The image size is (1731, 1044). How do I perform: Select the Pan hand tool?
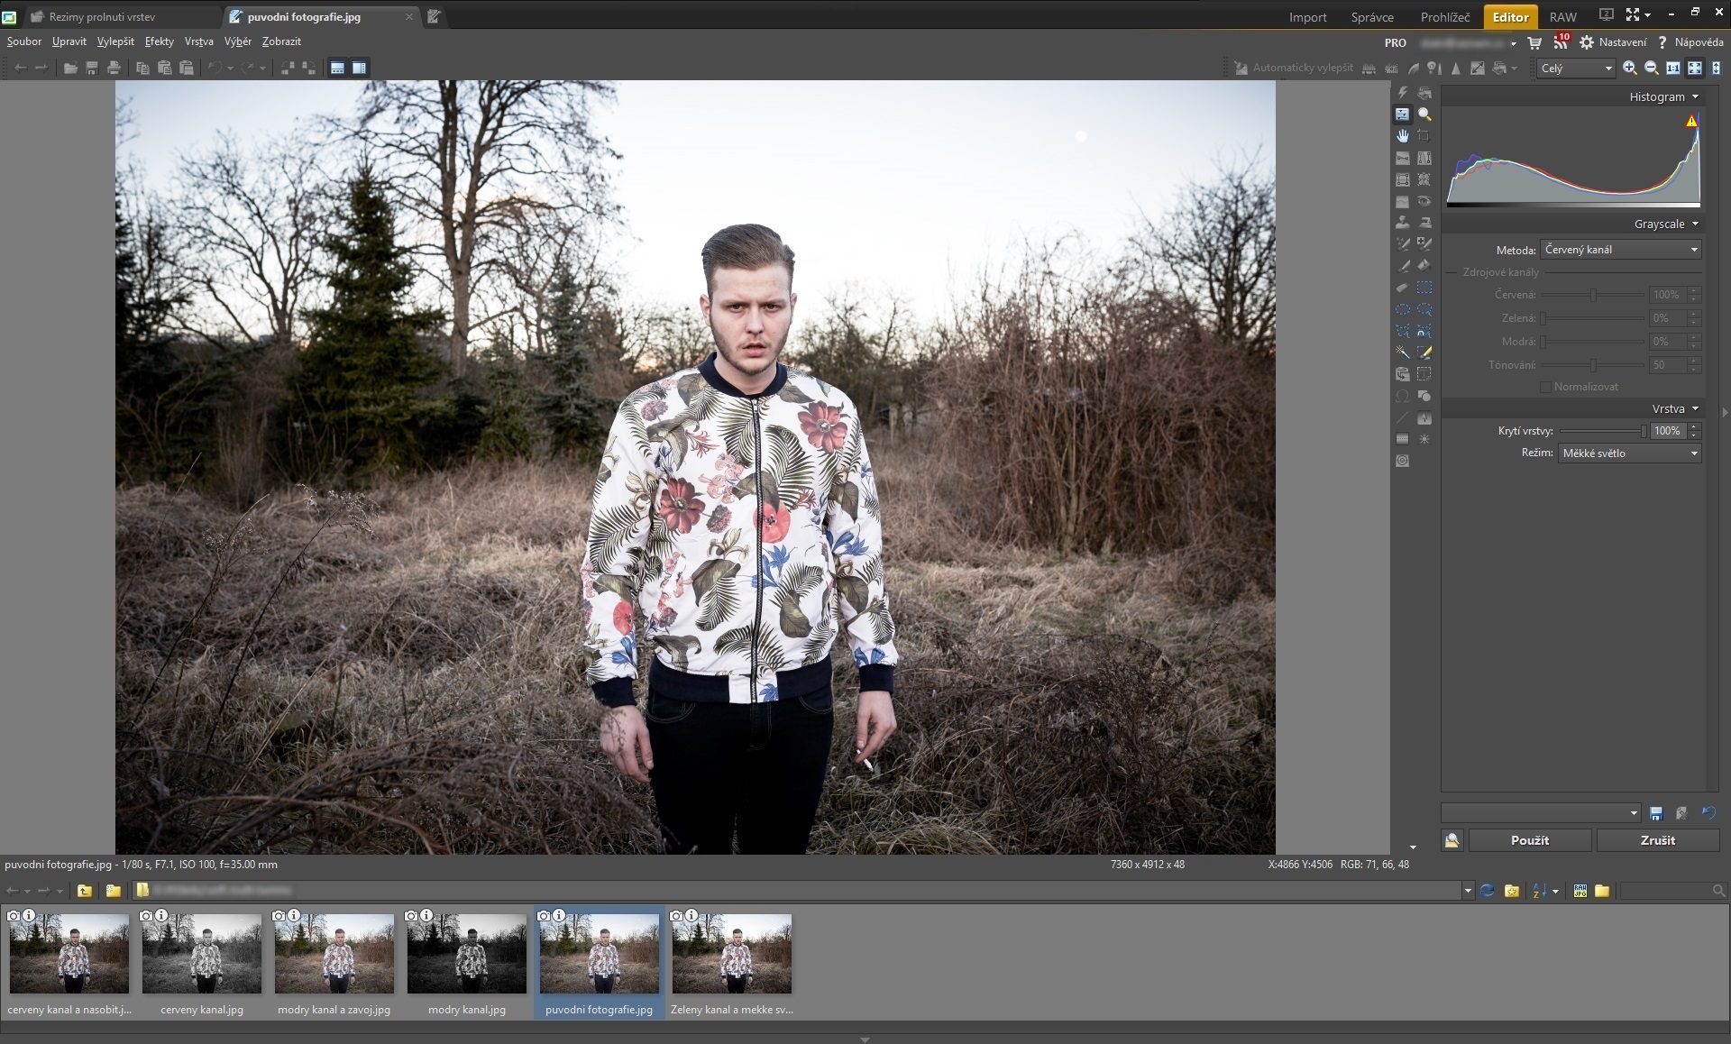click(1403, 136)
